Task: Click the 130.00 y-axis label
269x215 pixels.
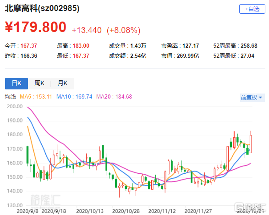Action: click(x=15, y=205)
